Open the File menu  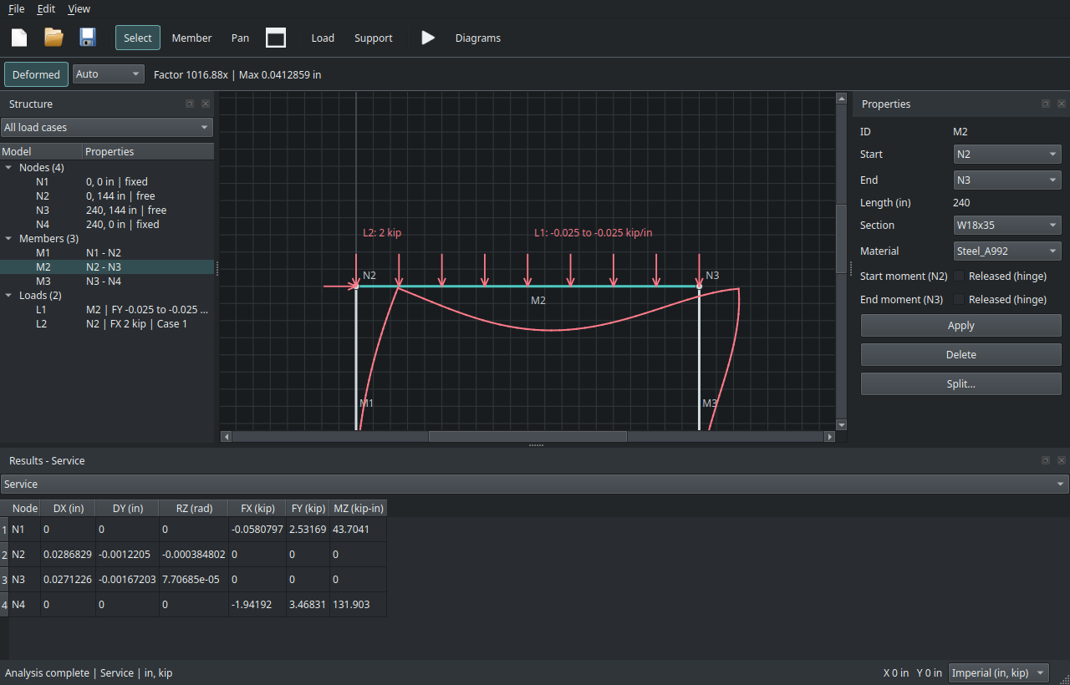point(17,8)
